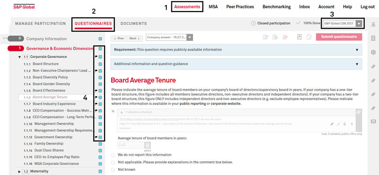Image resolution: width=379 pixels, height=175 pixels.
Task: Open the company building icon in sidebar
Action: point(373,38)
